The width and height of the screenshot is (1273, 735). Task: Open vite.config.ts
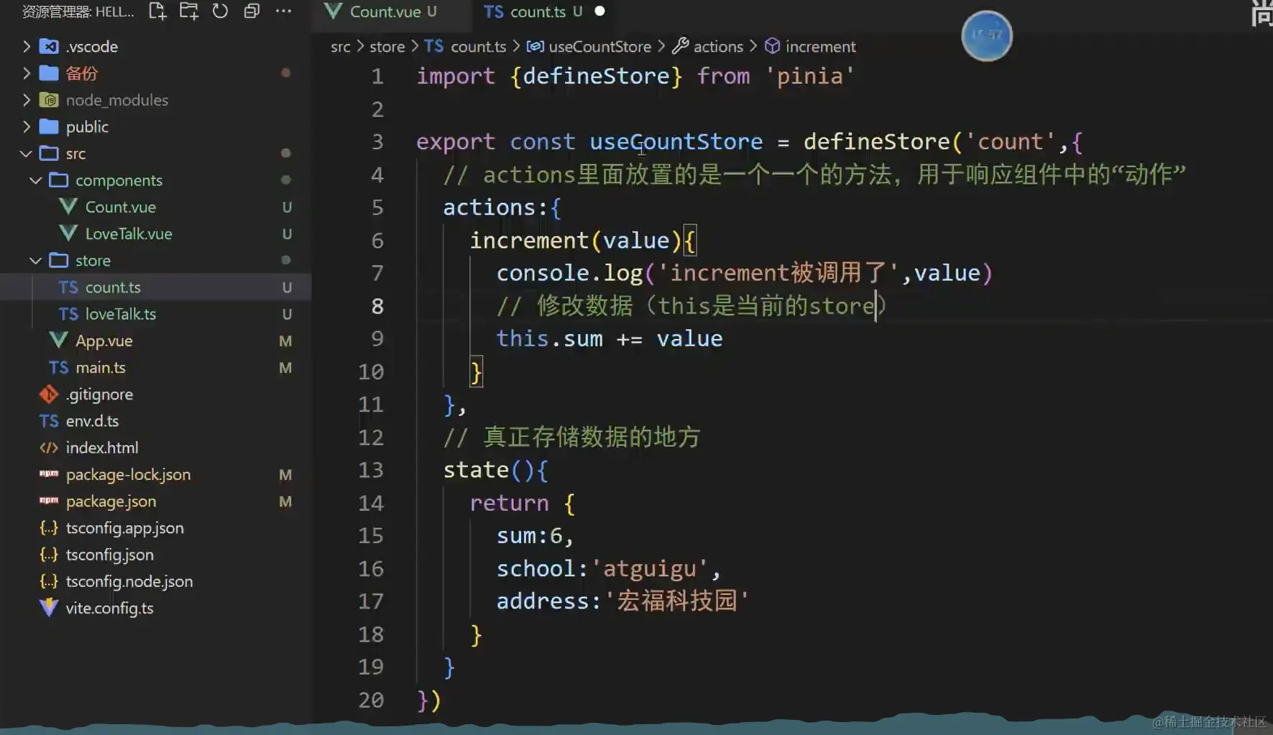pyautogui.click(x=109, y=608)
